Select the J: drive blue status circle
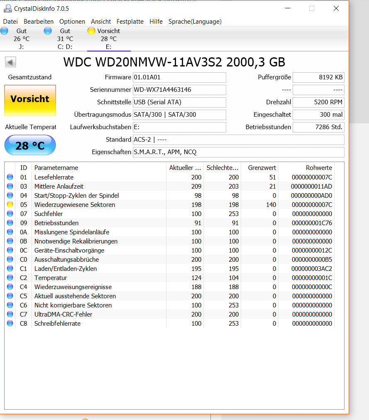This screenshot has width=369, height=420. pos(4,31)
